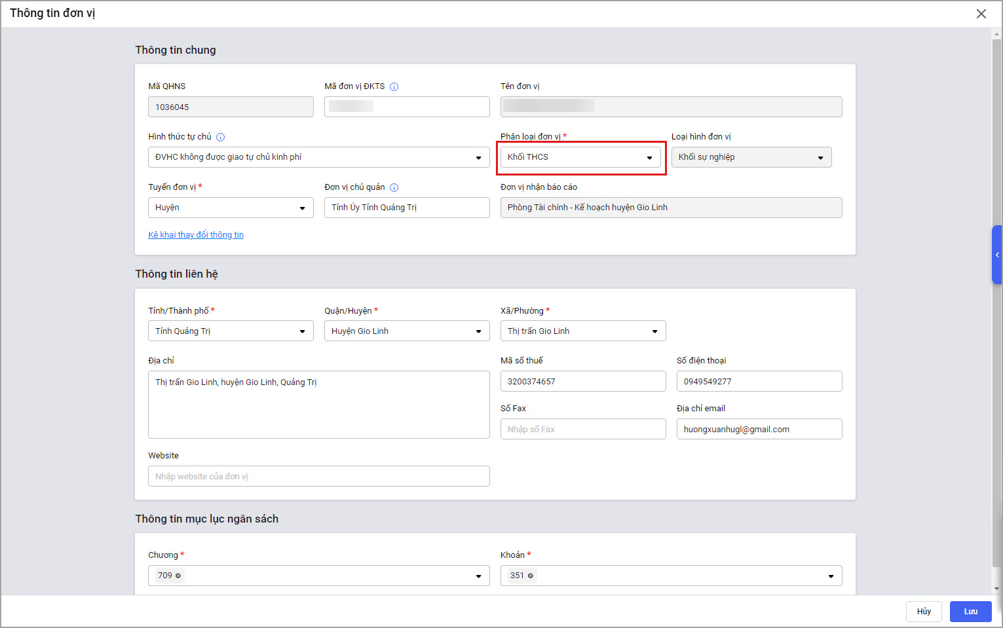Open the Tỉnh/Thành phố dropdown
The image size is (1003, 628).
tap(231, 331)
